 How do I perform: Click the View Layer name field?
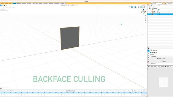pyautogui.click(x=170, y=3)
